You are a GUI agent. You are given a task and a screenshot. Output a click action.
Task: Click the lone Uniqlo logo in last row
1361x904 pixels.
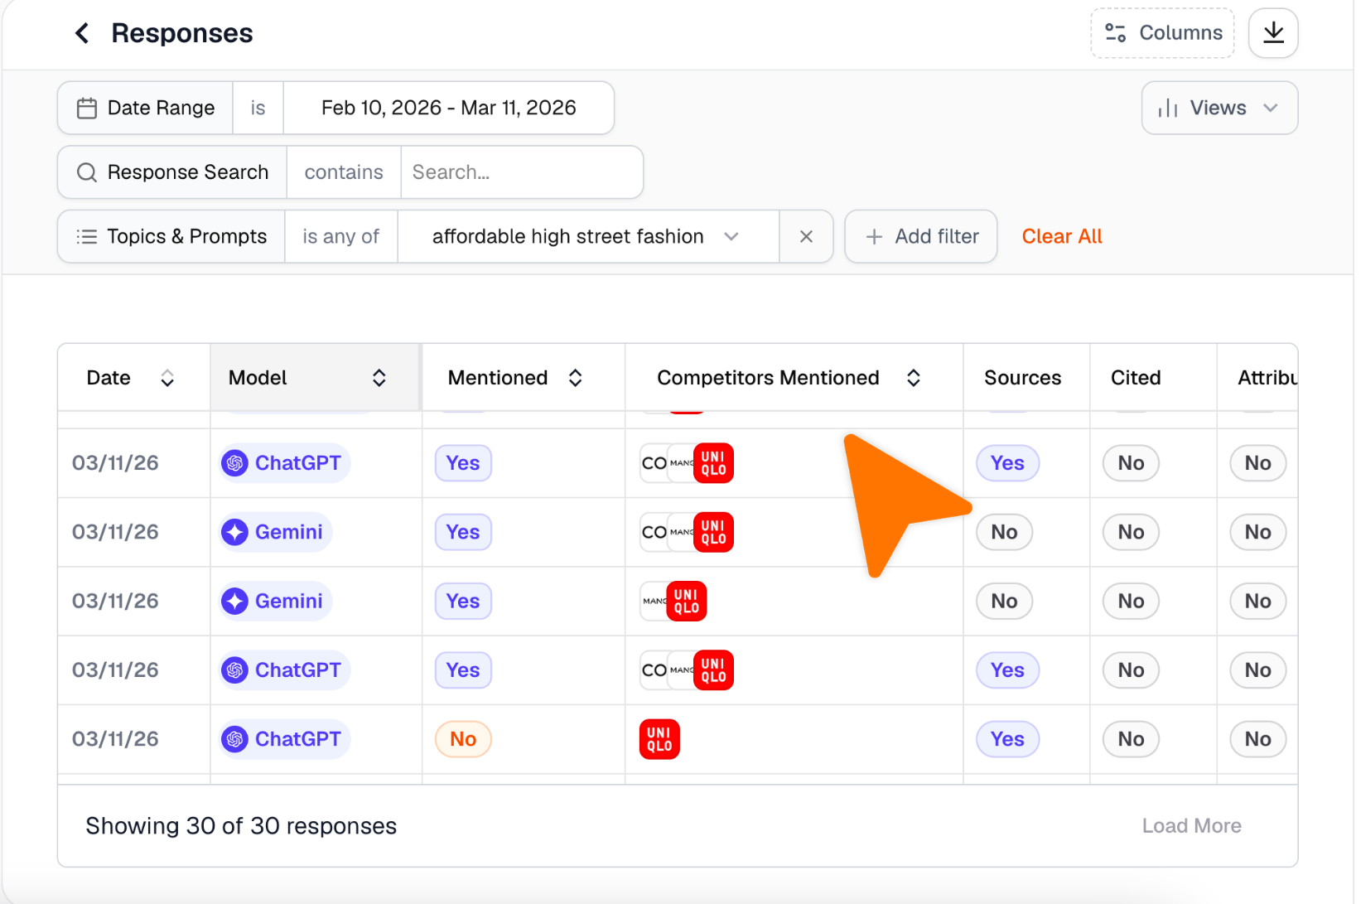pyautogui.click(x=659, y=739)
